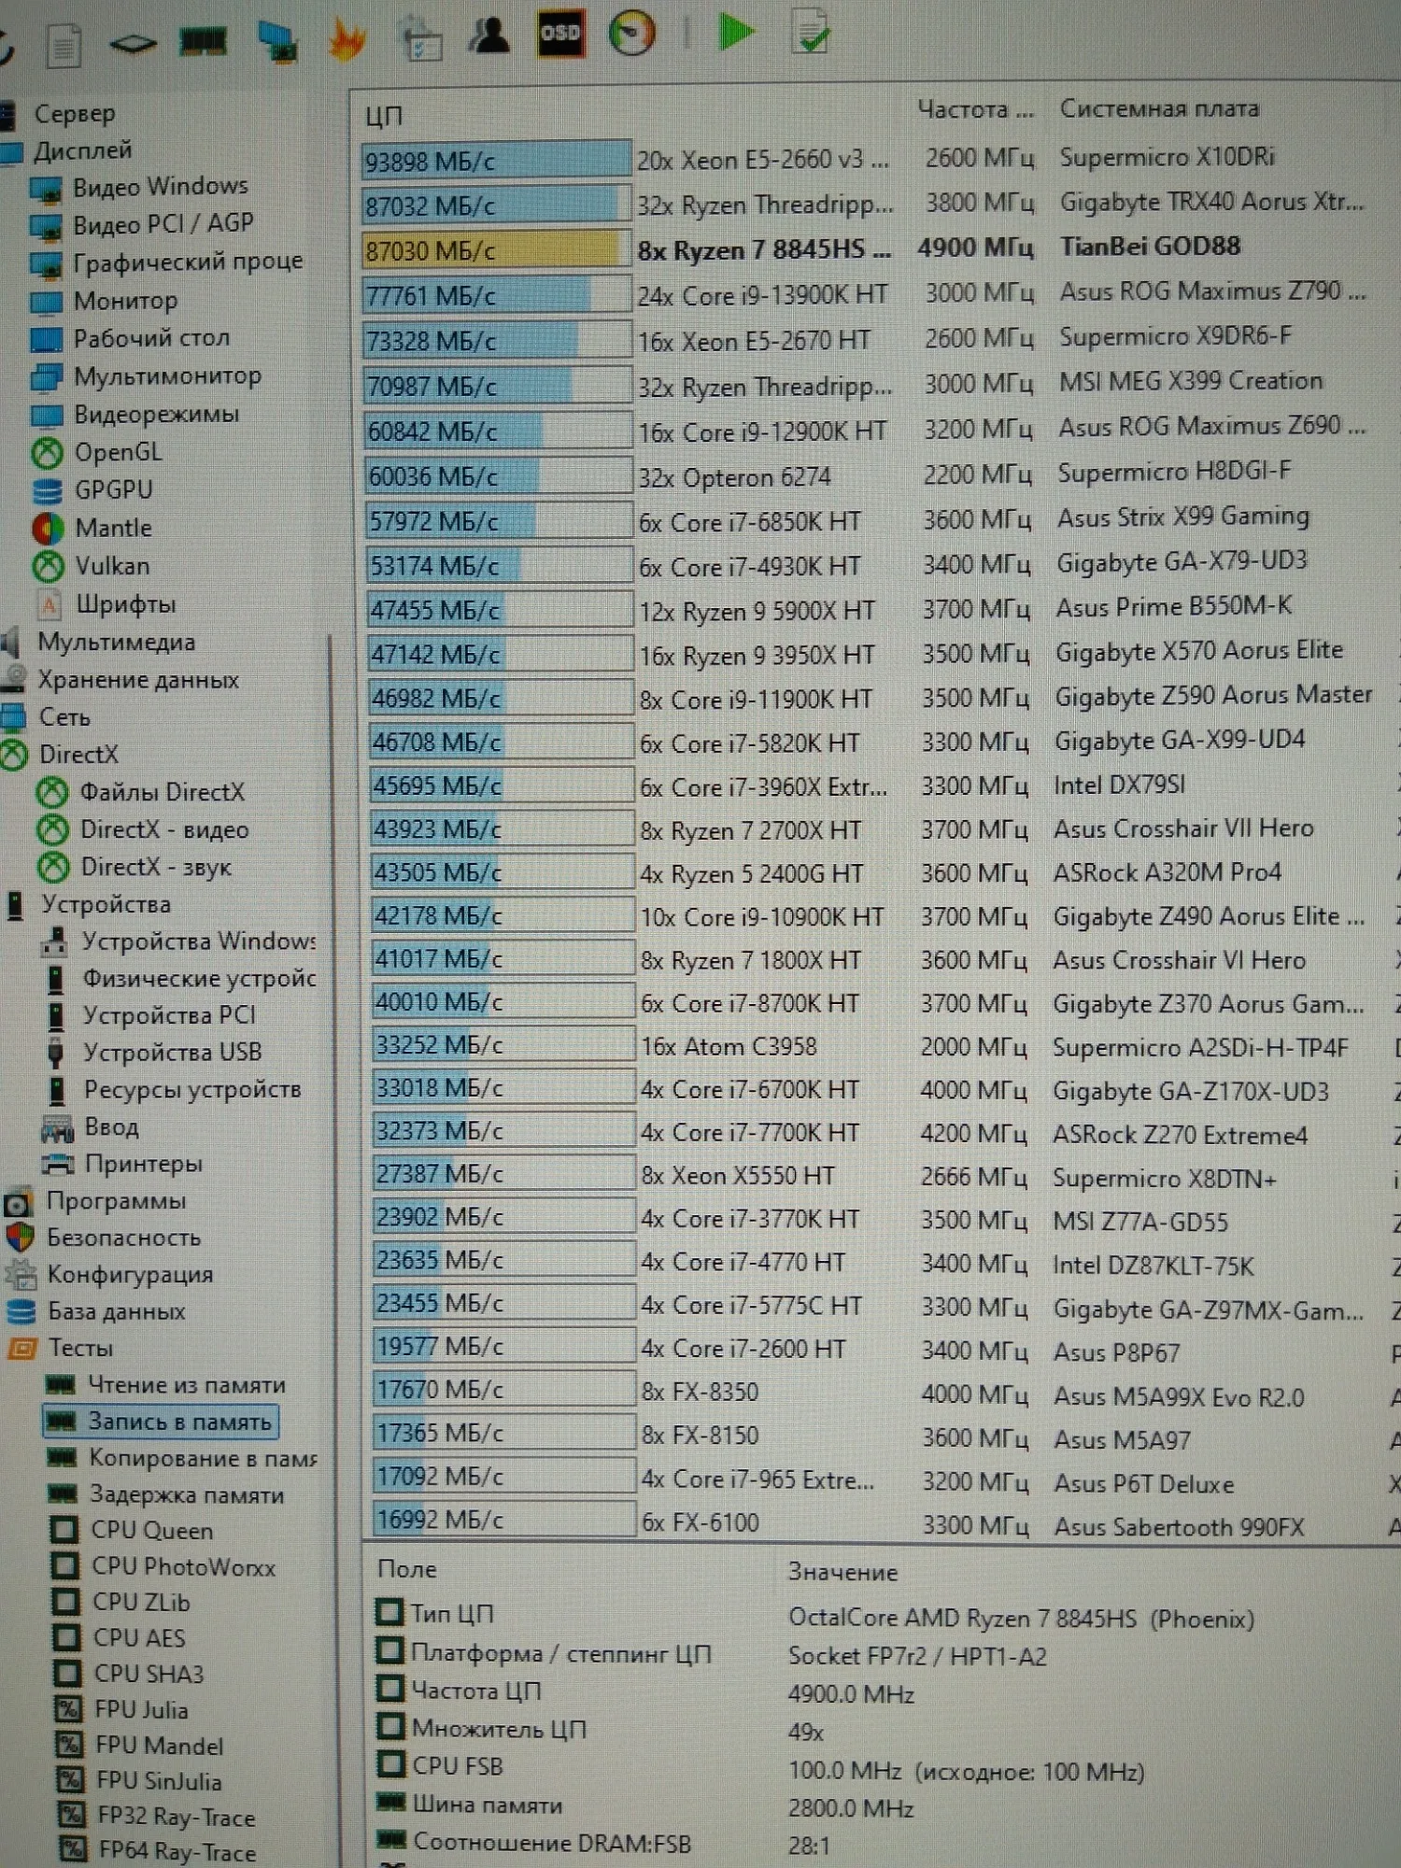The height and width of the screenshot is (1868, 1401).
Task: Open DirectX - видео page
Action: point(164,830)
